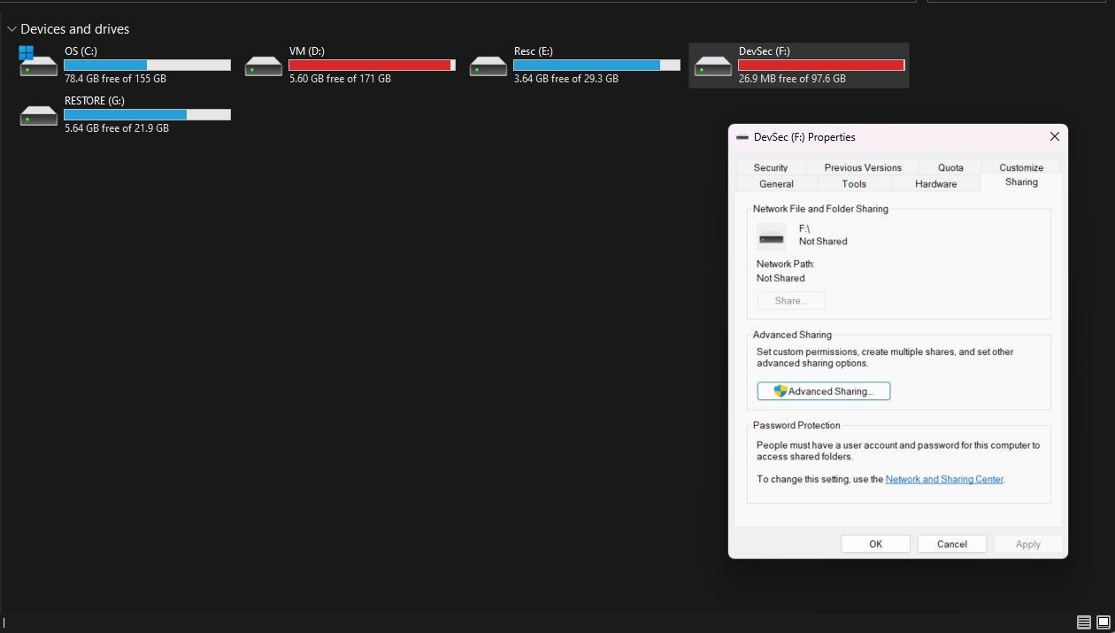
Task: Switch to details view icon in status bar
Action: [1083, 621]
